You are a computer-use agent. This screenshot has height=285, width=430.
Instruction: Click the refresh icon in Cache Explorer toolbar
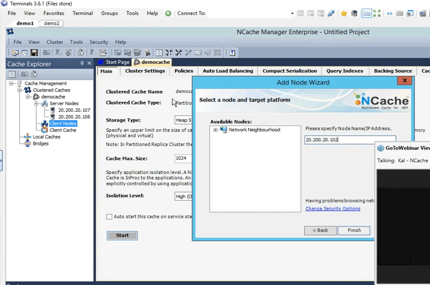pos(12,74)
